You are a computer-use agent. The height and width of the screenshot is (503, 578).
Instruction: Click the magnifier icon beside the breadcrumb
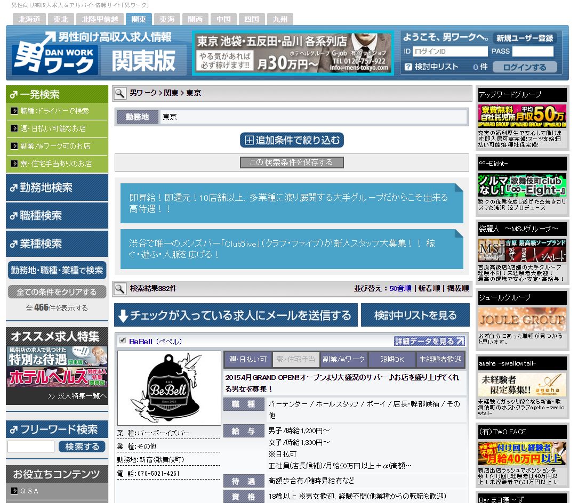tap(119, 93)
